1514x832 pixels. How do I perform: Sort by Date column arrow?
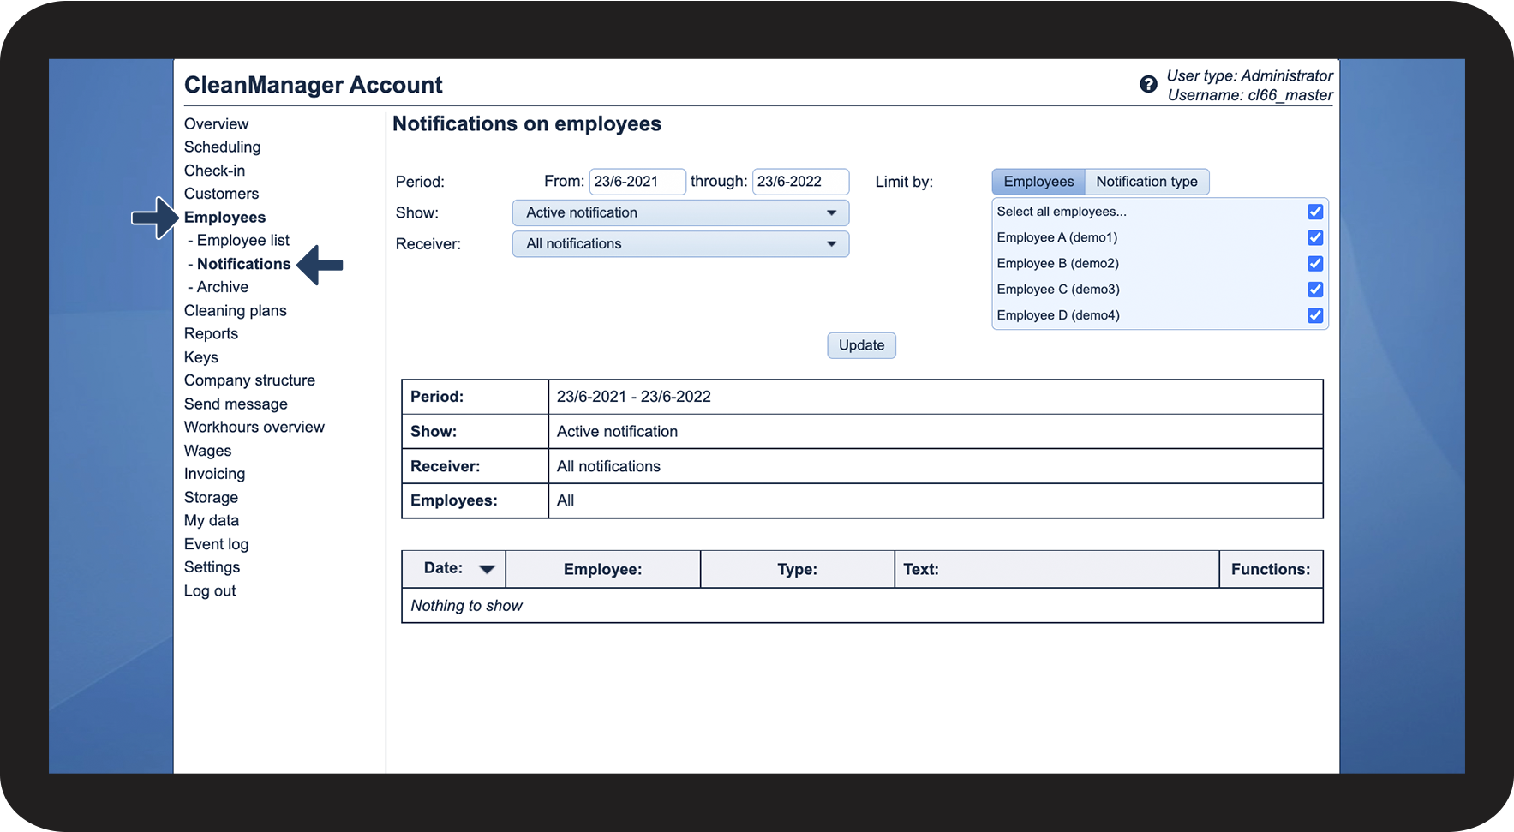tap(487, 569)
